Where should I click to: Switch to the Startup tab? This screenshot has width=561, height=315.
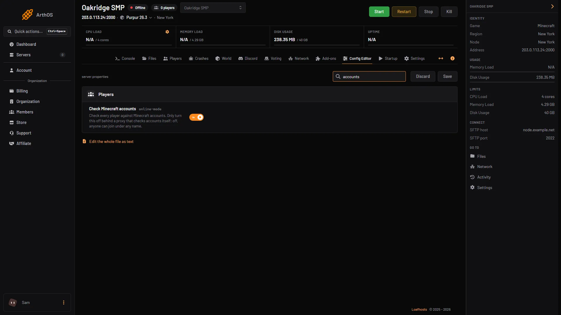(388, 58)
